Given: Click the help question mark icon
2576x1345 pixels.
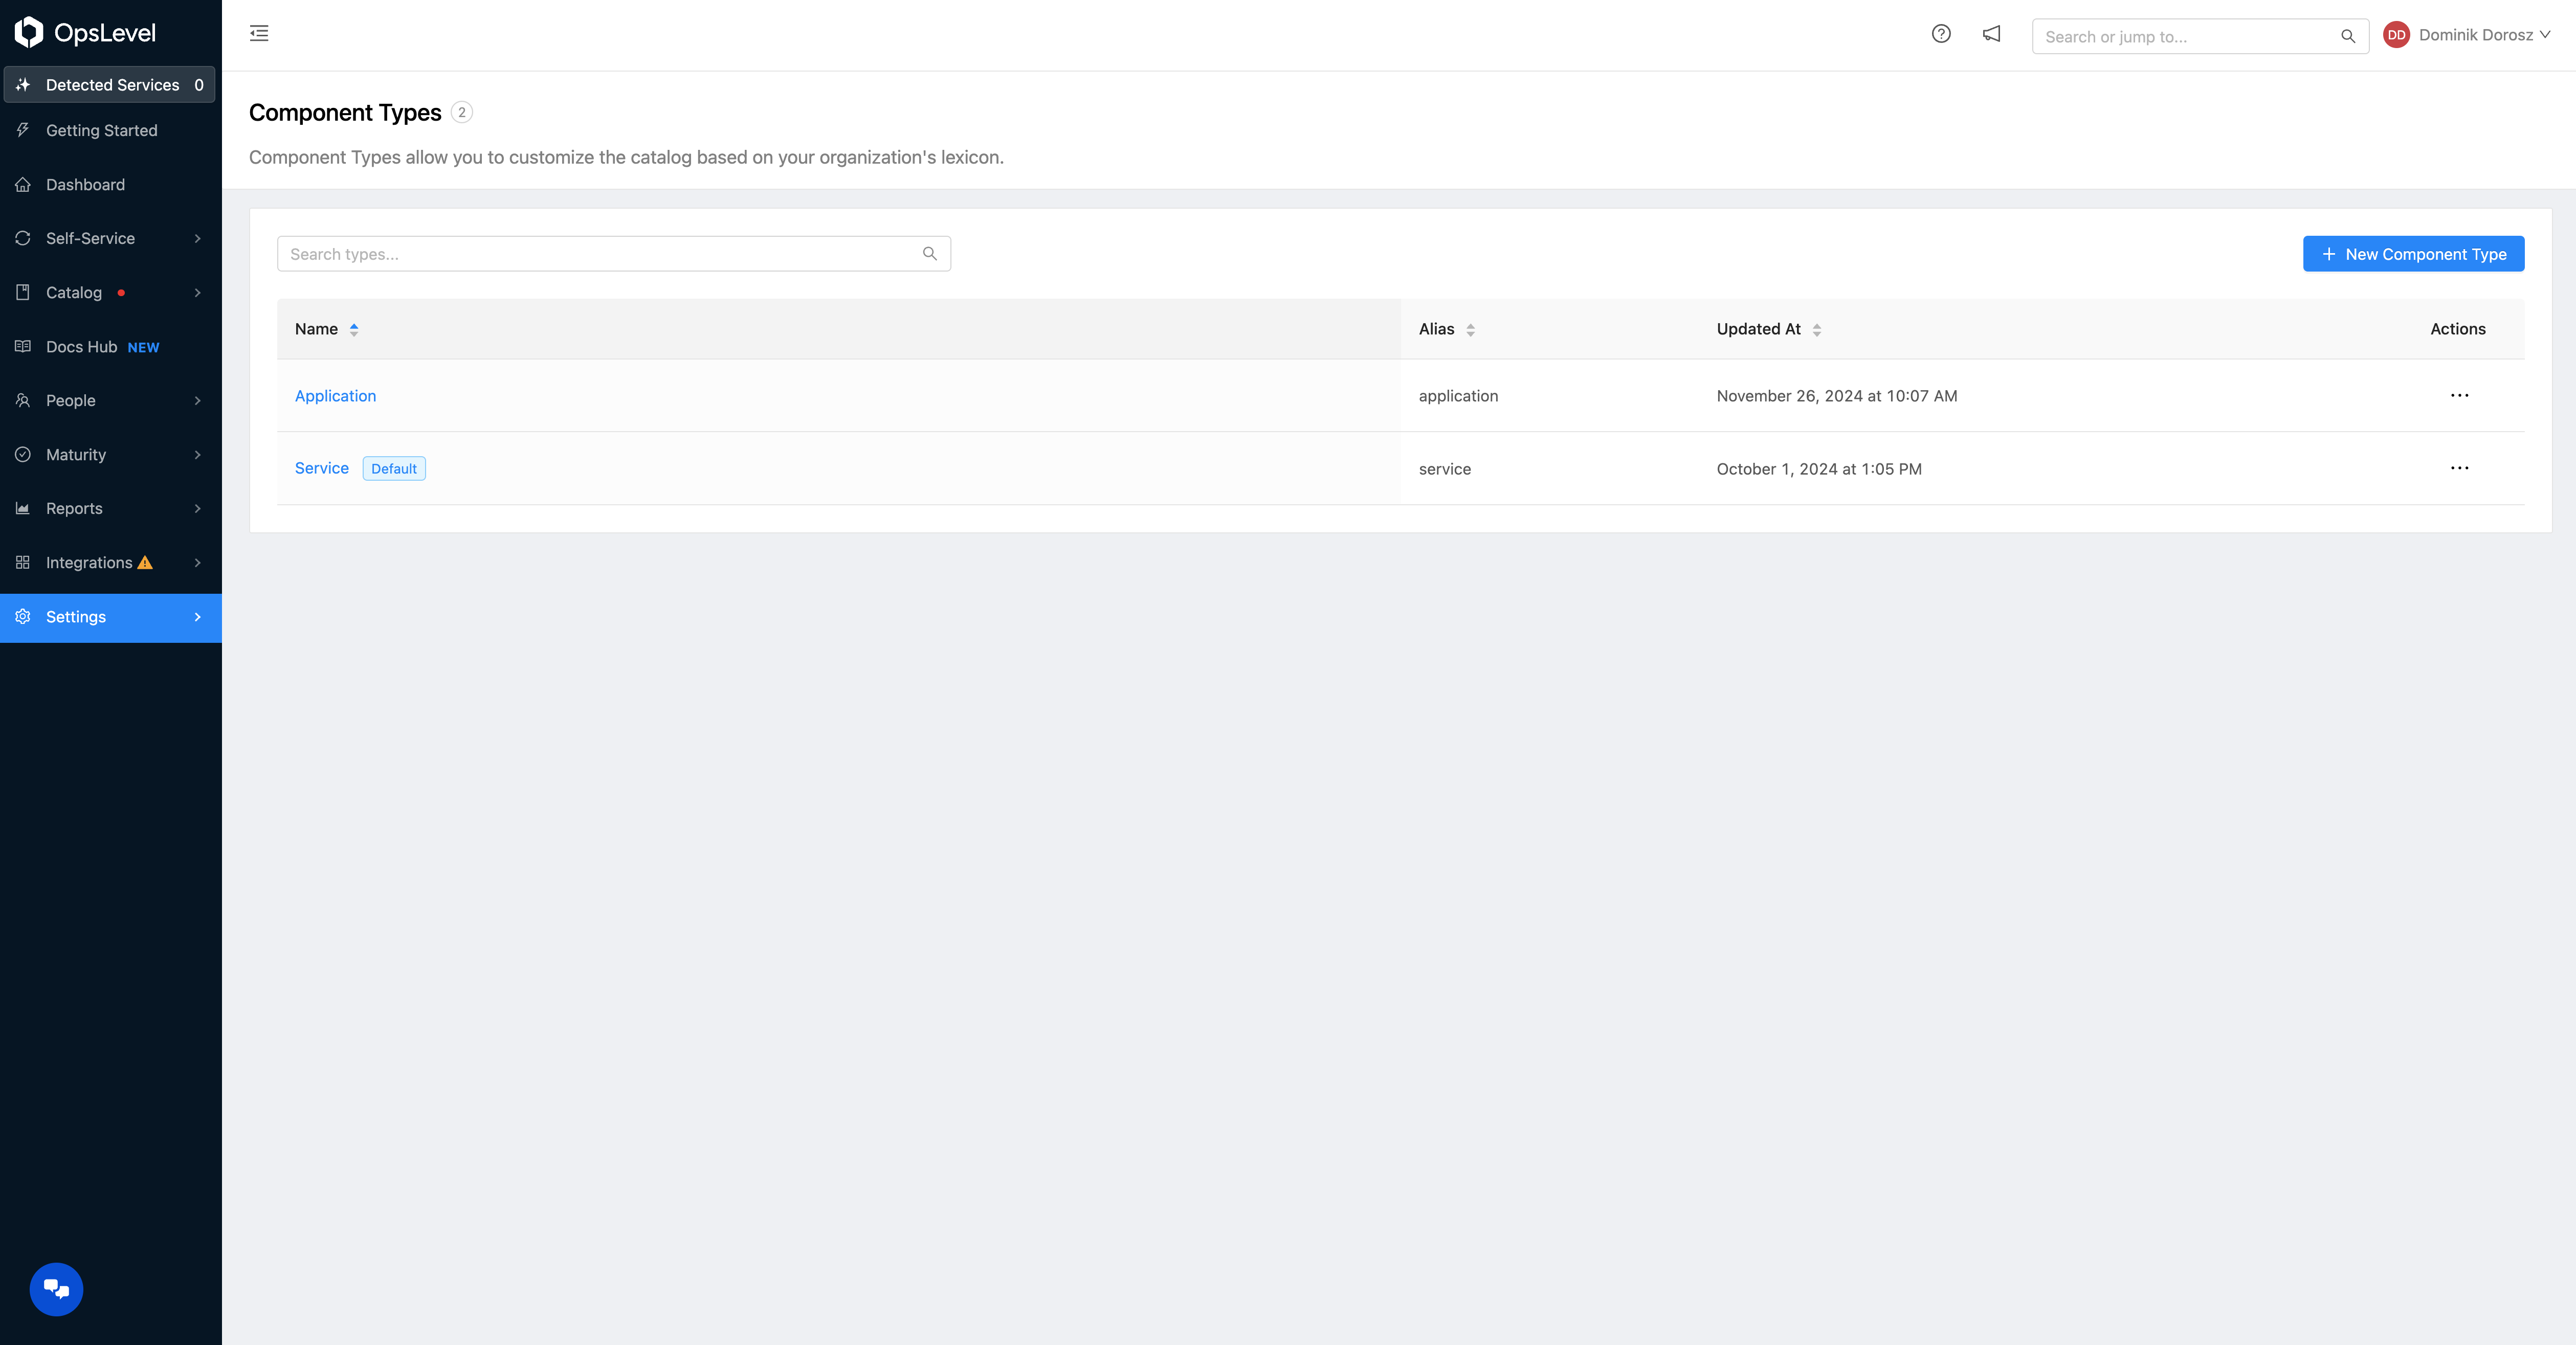Looking at the screenshot, I should click(1941, 34).
